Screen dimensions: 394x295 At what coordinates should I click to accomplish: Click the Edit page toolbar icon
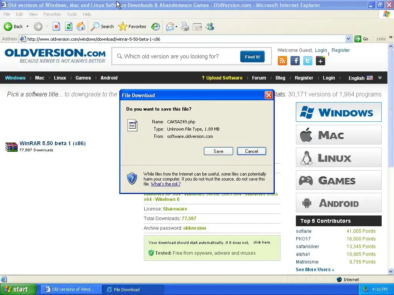[197, 27]
